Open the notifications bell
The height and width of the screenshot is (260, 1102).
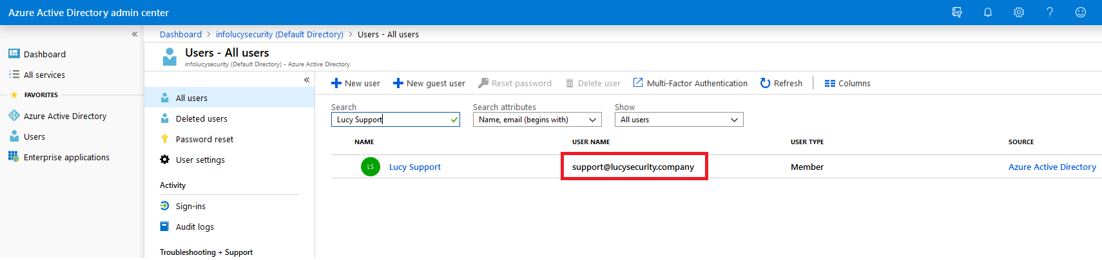pos(988,12)
